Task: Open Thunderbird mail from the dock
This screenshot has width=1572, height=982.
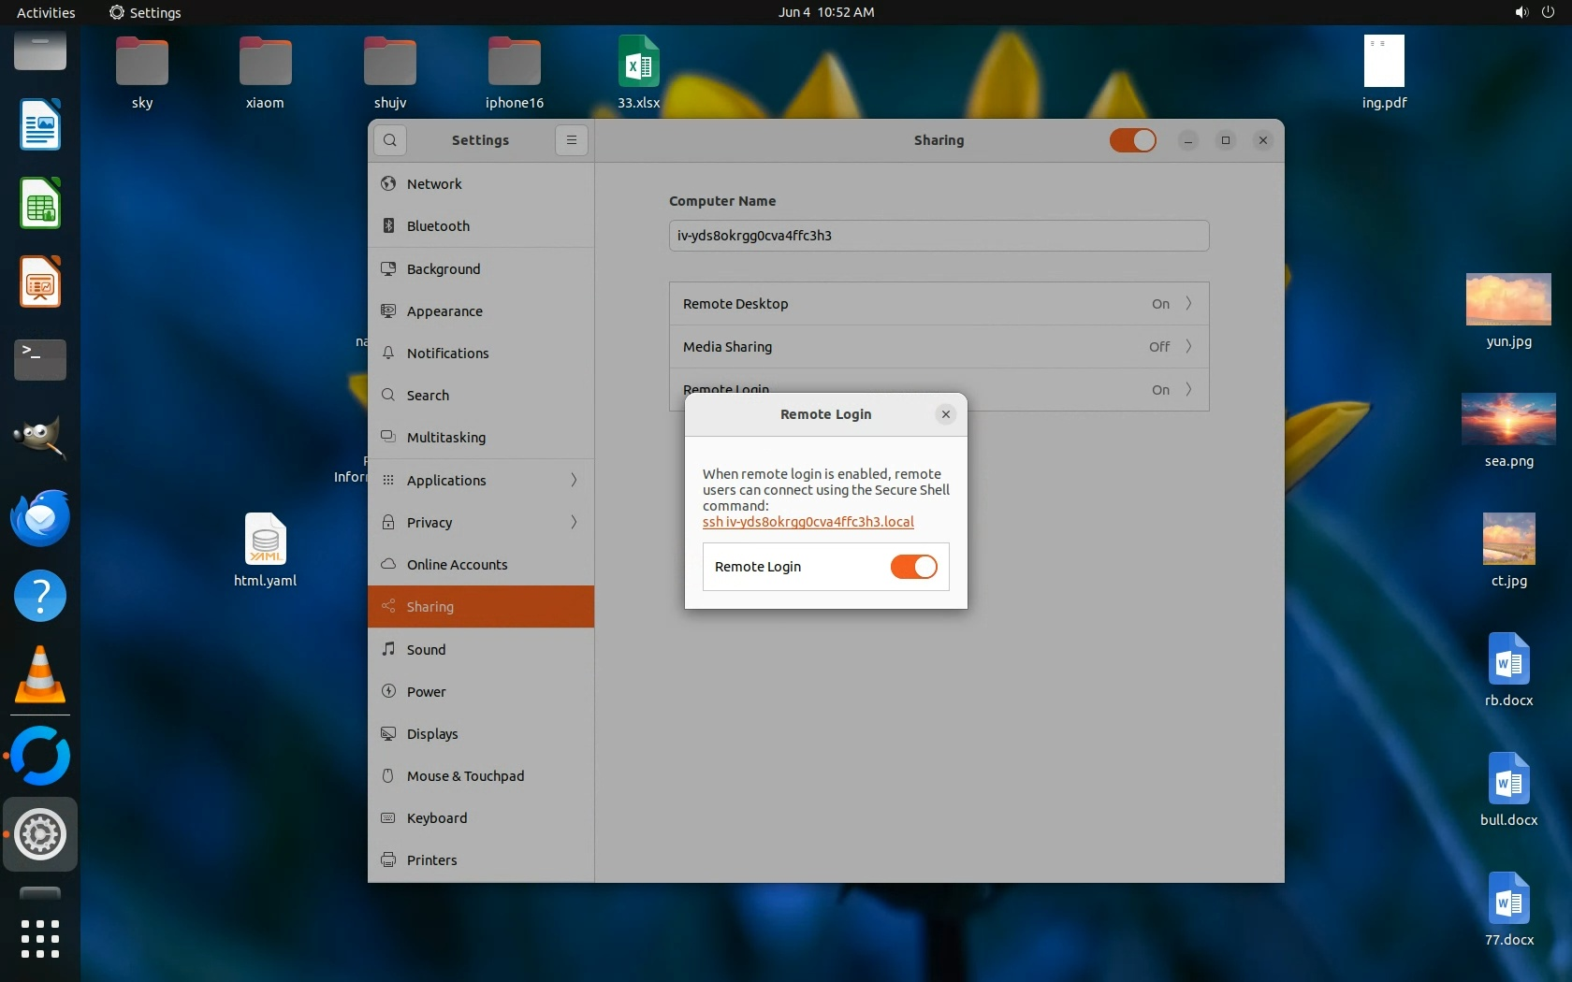Action: 40,518
